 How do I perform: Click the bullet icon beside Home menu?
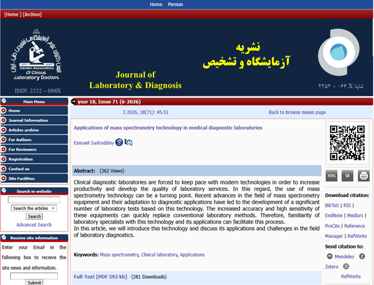(x=3, y=111)
